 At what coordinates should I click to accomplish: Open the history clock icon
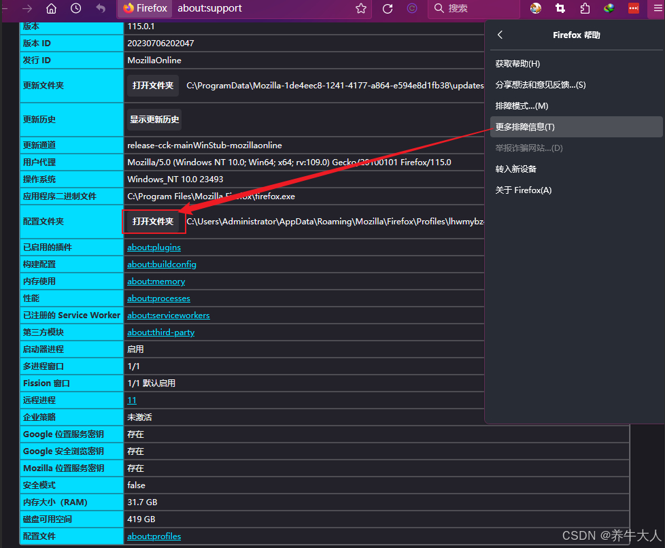[x=76, y=8]
